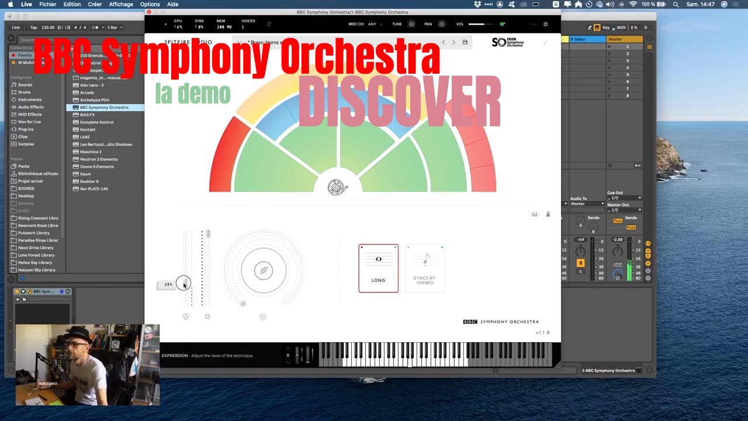Click the Wi-Fi icon in menu bar
This screenshot has height=421, width=748.
(632, 4)
